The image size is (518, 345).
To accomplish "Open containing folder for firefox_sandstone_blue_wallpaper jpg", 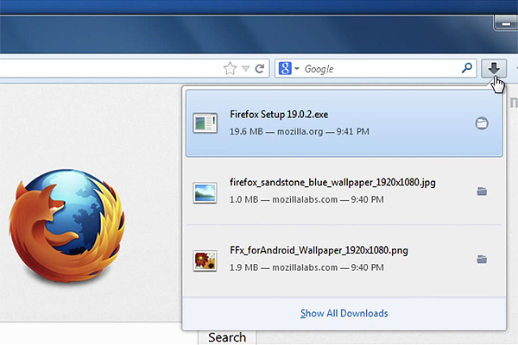I will (x=482, y=191).
